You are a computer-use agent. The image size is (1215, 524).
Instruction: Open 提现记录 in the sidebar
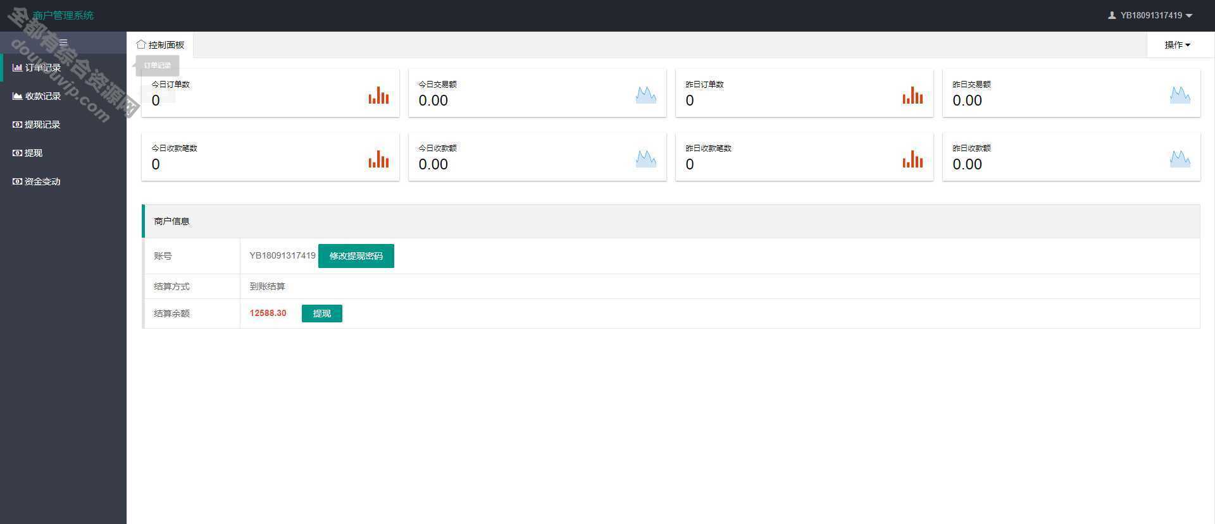point(63,125)
